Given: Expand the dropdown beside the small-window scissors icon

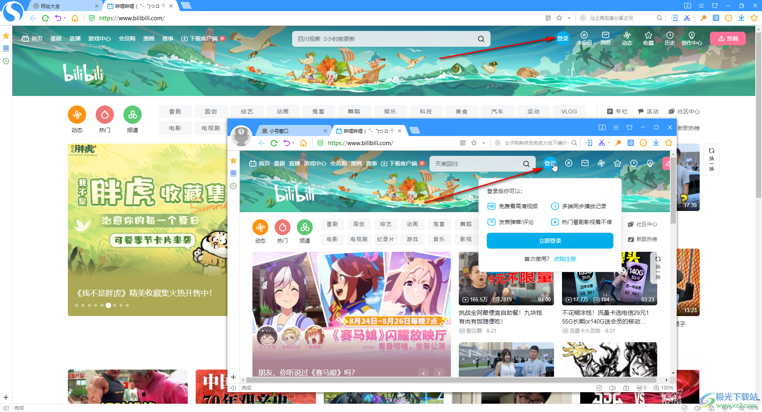Looking at the screenshot, I should [x=608, y=143].
